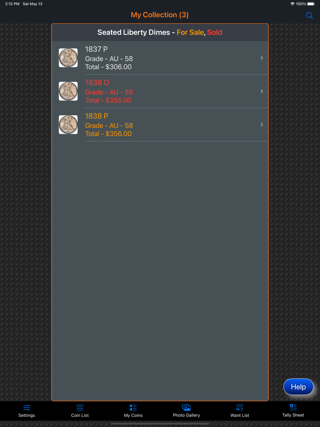Open the search magnifier icon

click(x=309, y=16)
